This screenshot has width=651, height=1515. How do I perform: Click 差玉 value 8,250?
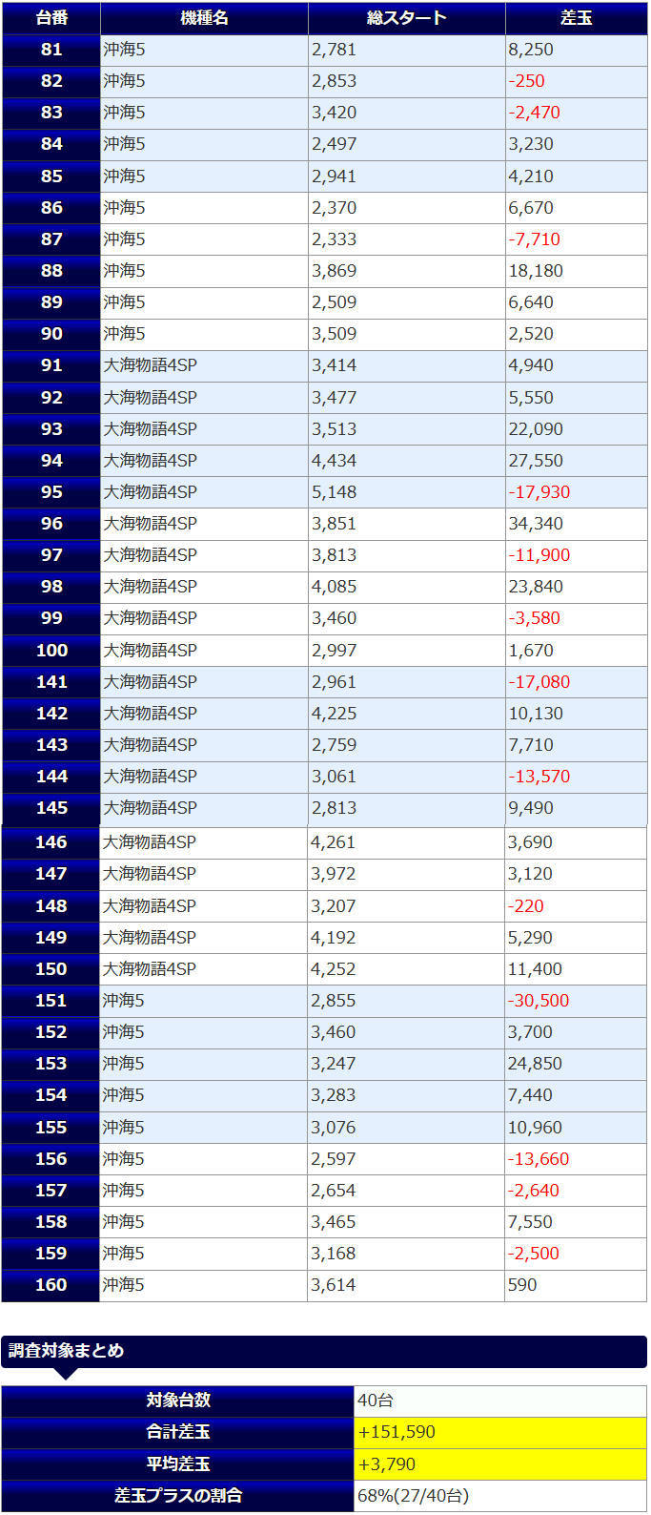pos(531,50)
